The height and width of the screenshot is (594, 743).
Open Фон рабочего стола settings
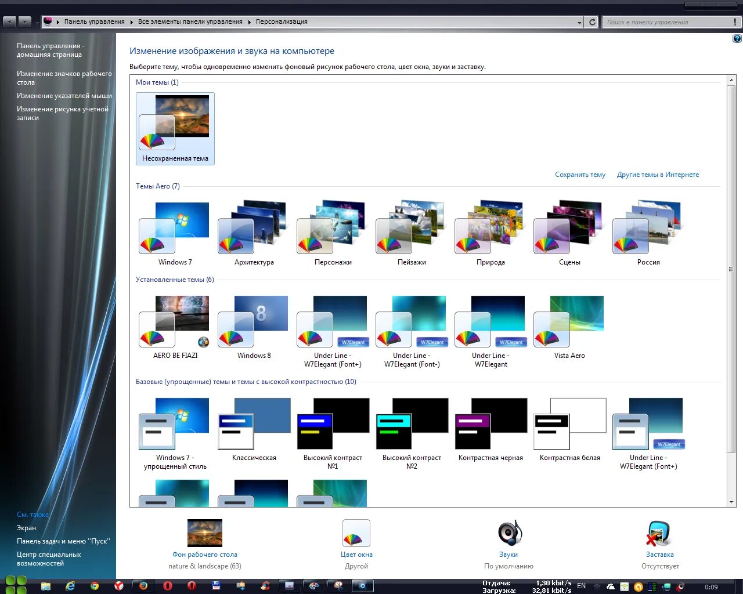click(x=205, y=555)
